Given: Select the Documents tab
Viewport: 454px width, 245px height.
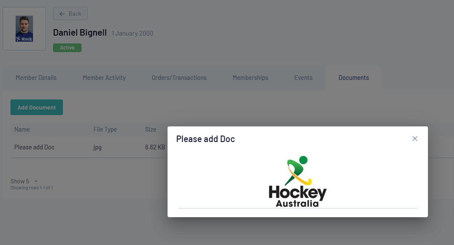Looking at the screenshot, I should pos(354,78).
